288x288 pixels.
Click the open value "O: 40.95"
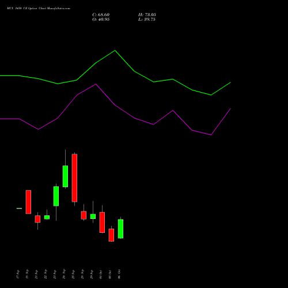pyautogui.click(x=101, y=20)
